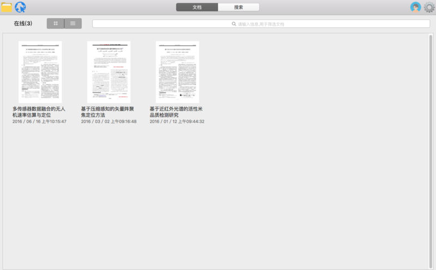Click the magnifier icon in search field
Screen dimensions: 436x270
point(234,24)
